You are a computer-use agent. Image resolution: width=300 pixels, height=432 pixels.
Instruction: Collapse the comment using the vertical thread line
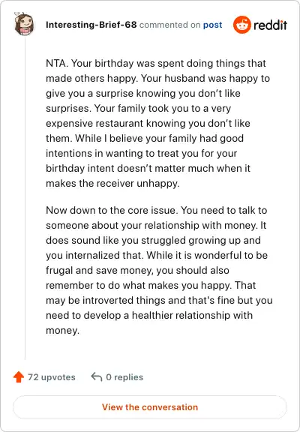pyautogui.click(x=25, y=198)
